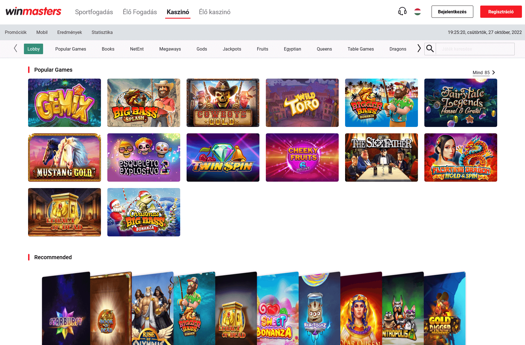Image resolution: width=525 pixels, height=345 pixels.
Task: Open winmasters logo home page
Action: (33, 11)
